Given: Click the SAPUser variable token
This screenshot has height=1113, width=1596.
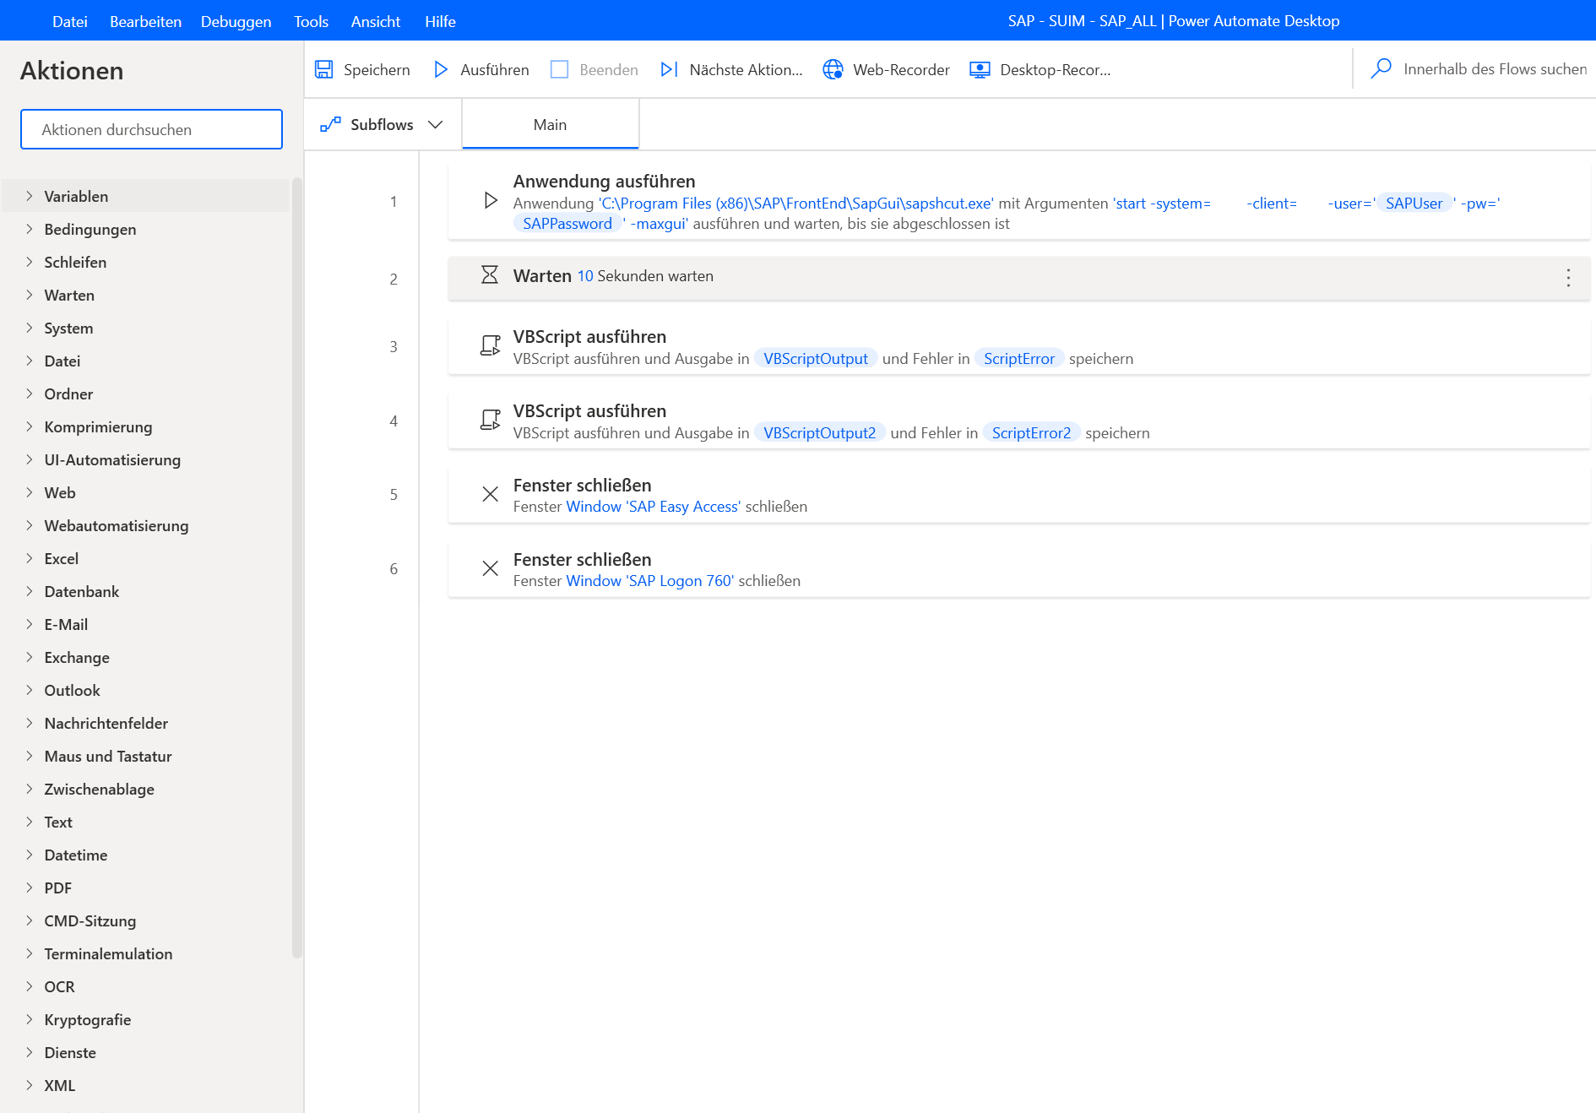Looking at the screenshot, I should [1414, 203].
